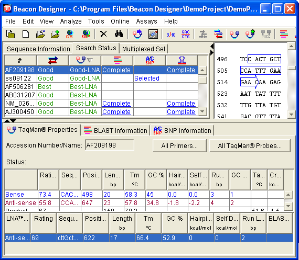Expand pane with right arrow splitter
Screen dimensions: 299x260
point(212,52)
